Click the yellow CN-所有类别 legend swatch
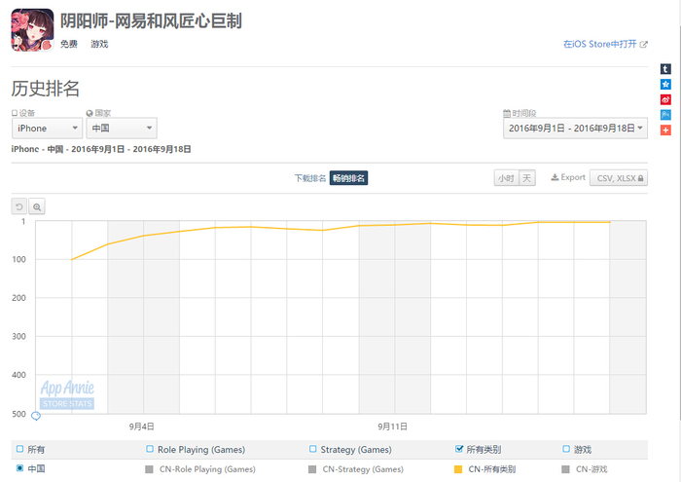The height and width of the screenshot is (482, 681). point(458,469)
